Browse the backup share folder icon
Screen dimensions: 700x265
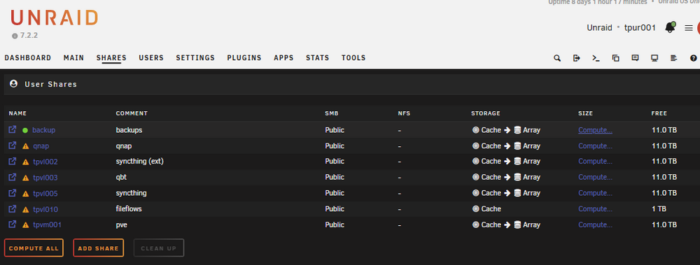13,130
